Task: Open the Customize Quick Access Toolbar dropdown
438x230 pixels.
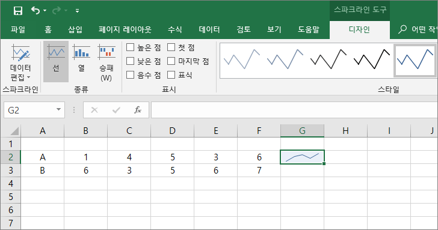Action: tap(78, 11)
